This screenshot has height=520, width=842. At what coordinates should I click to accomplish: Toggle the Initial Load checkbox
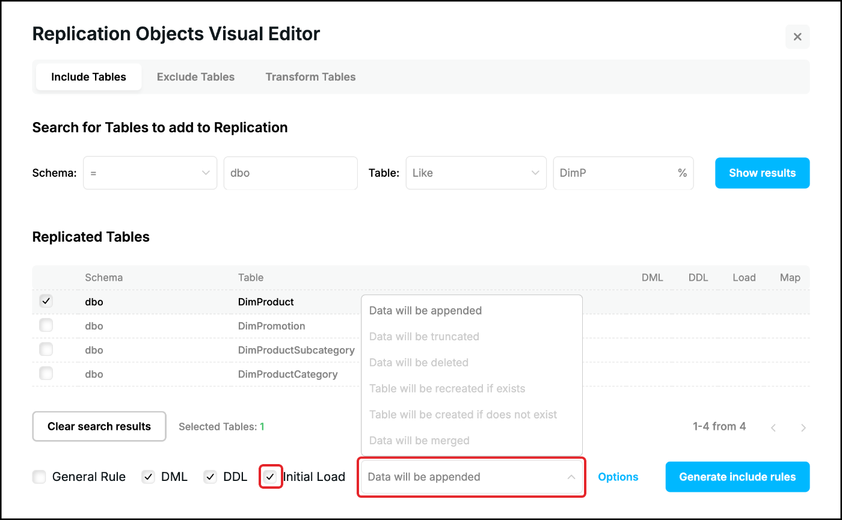coord(271,477)
